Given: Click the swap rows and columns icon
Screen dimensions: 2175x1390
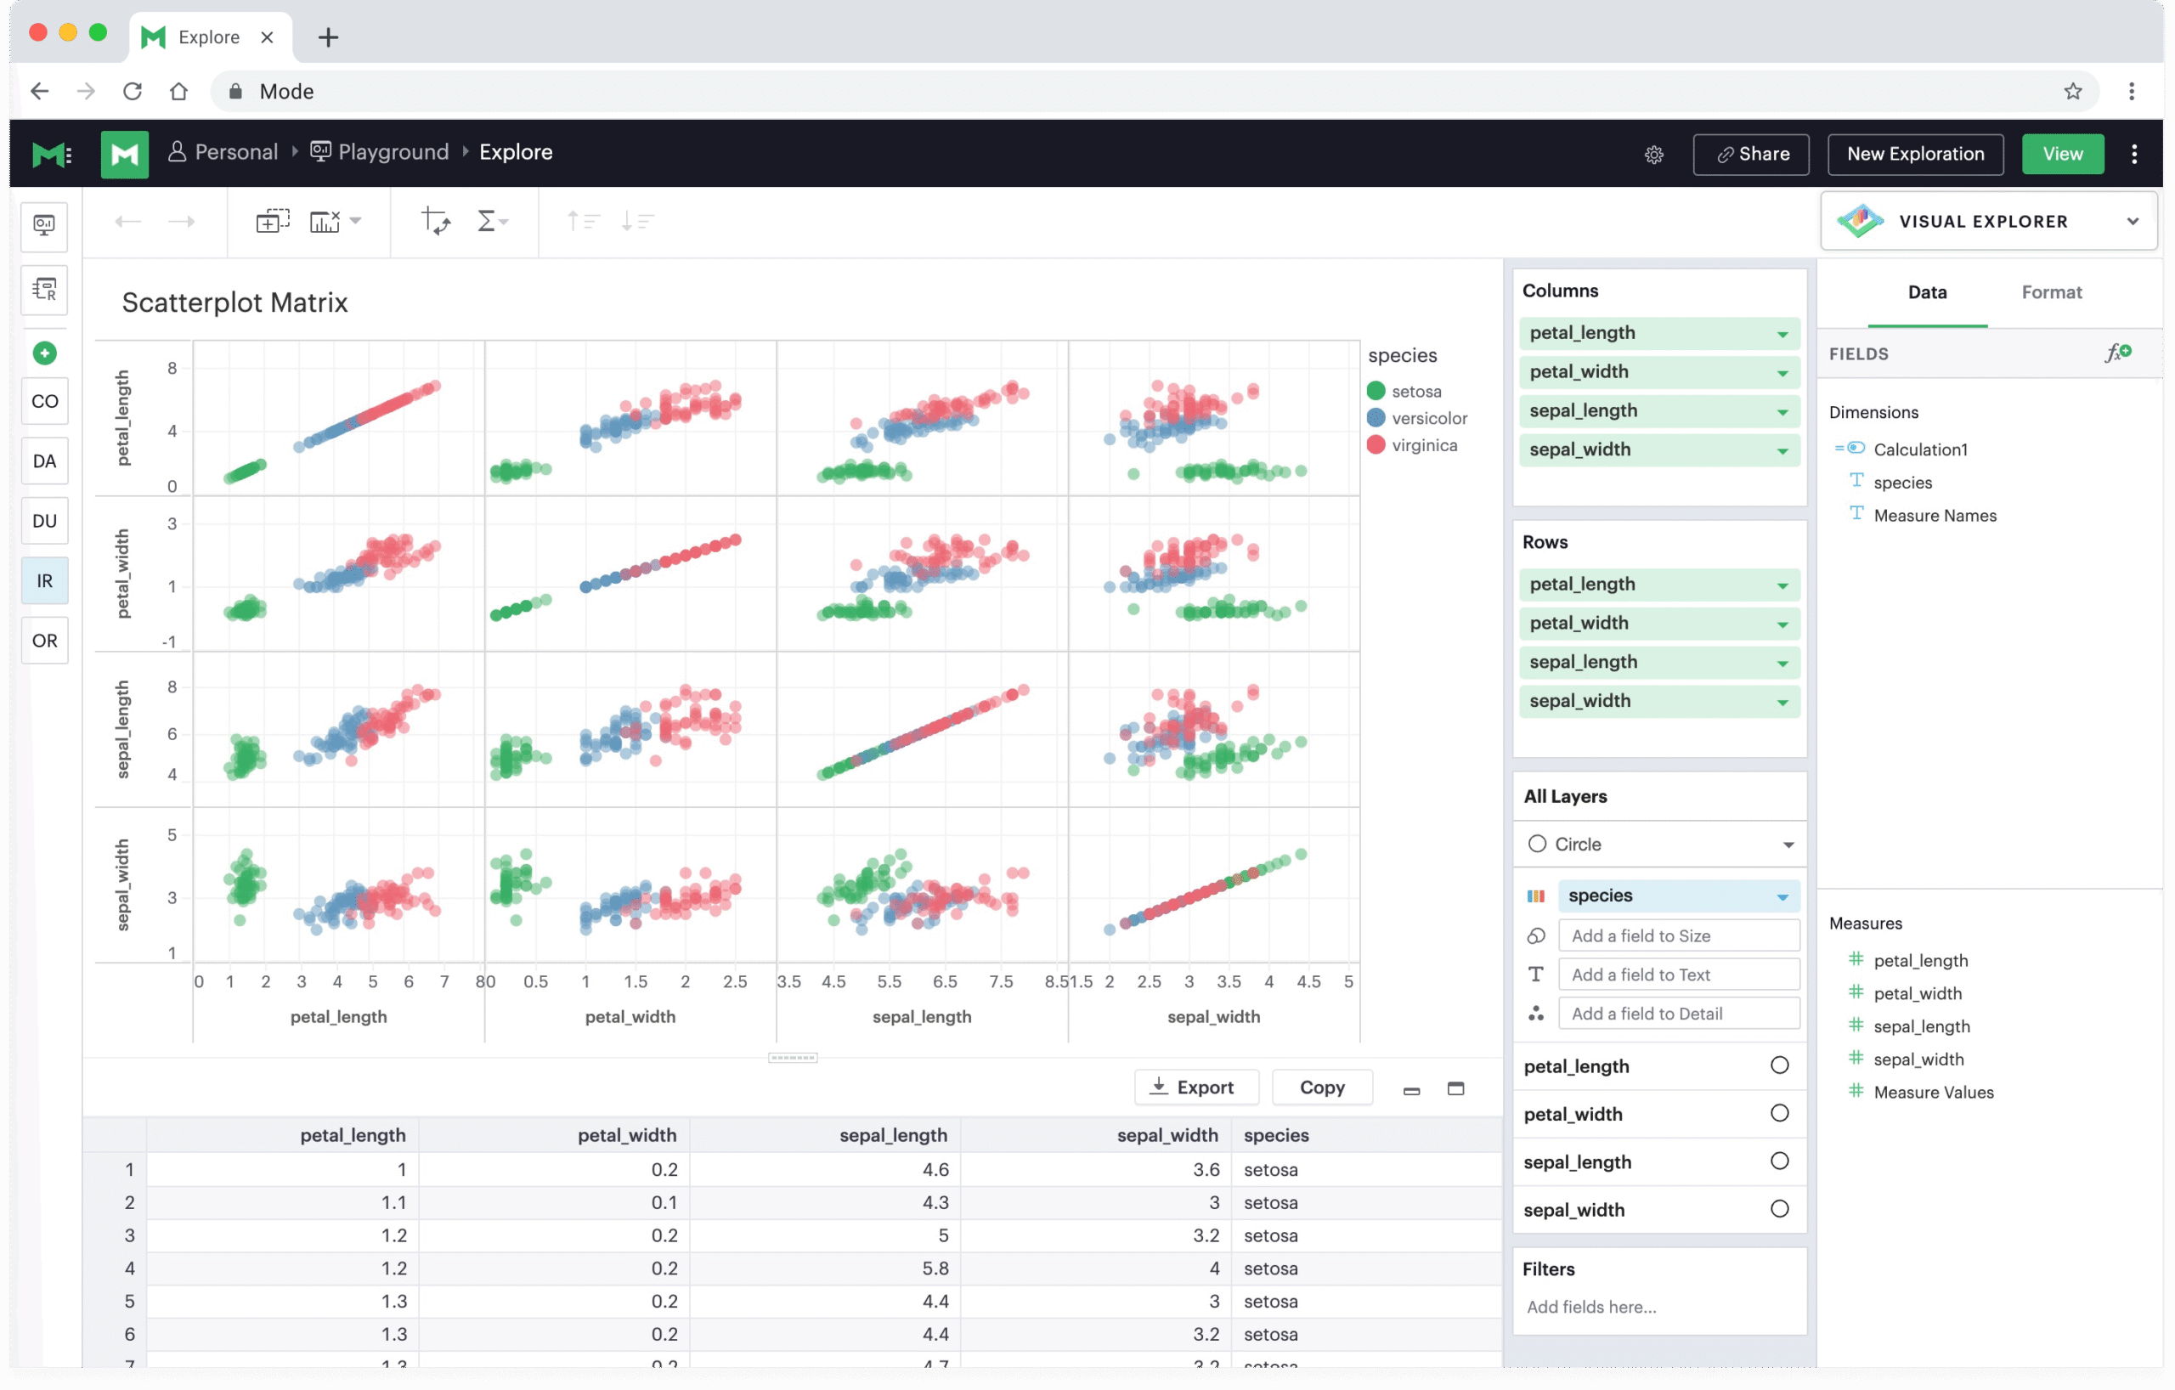Looking at the screenshot, I should pos(436,221).
